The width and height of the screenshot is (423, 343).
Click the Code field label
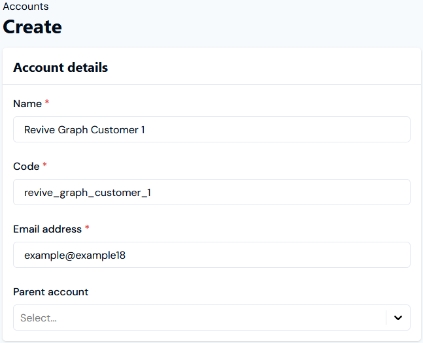(x=26, y=167)
